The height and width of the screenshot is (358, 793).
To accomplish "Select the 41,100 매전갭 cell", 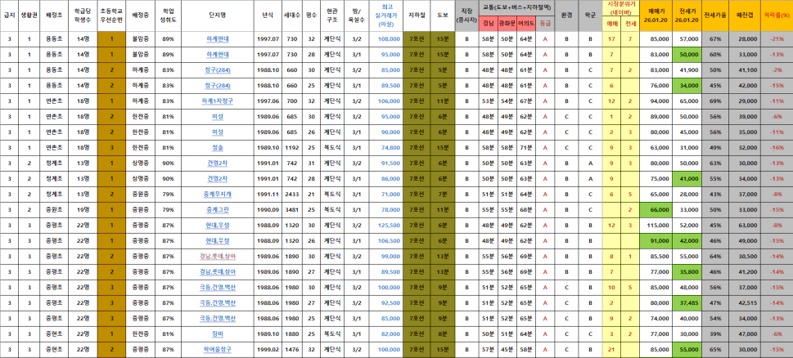I will pos(744,70).
